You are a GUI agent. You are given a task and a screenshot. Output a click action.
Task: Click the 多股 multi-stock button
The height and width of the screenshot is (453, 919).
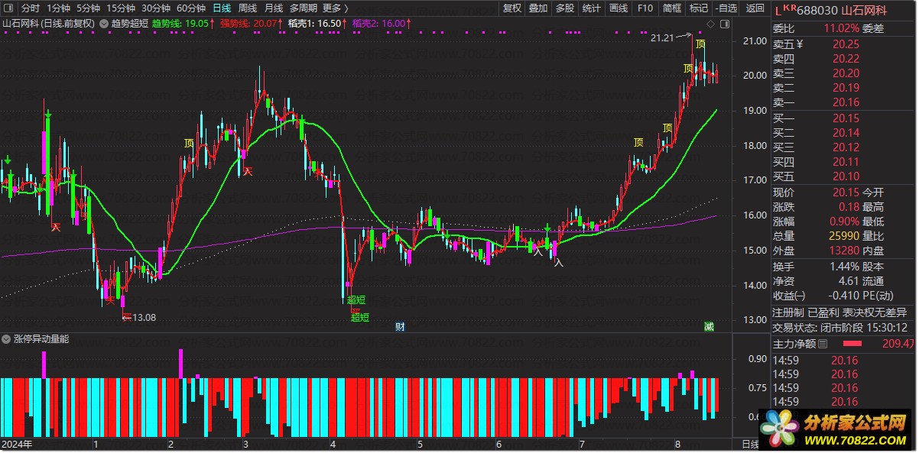[565, 8]
